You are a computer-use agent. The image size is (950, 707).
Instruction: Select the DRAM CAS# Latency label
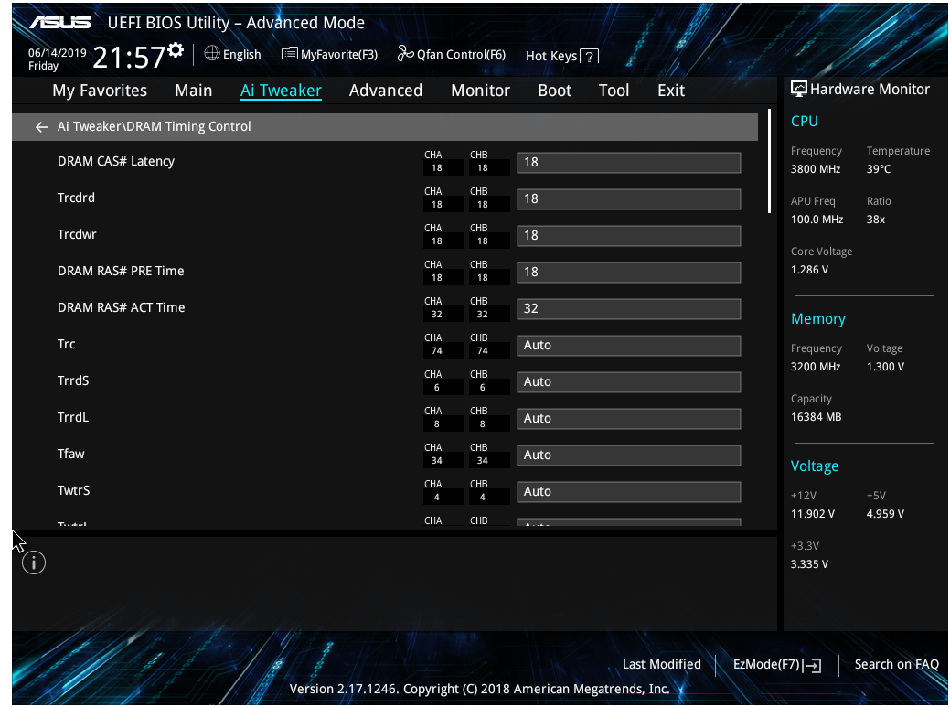pyautogui.click(x=116, y=161)
